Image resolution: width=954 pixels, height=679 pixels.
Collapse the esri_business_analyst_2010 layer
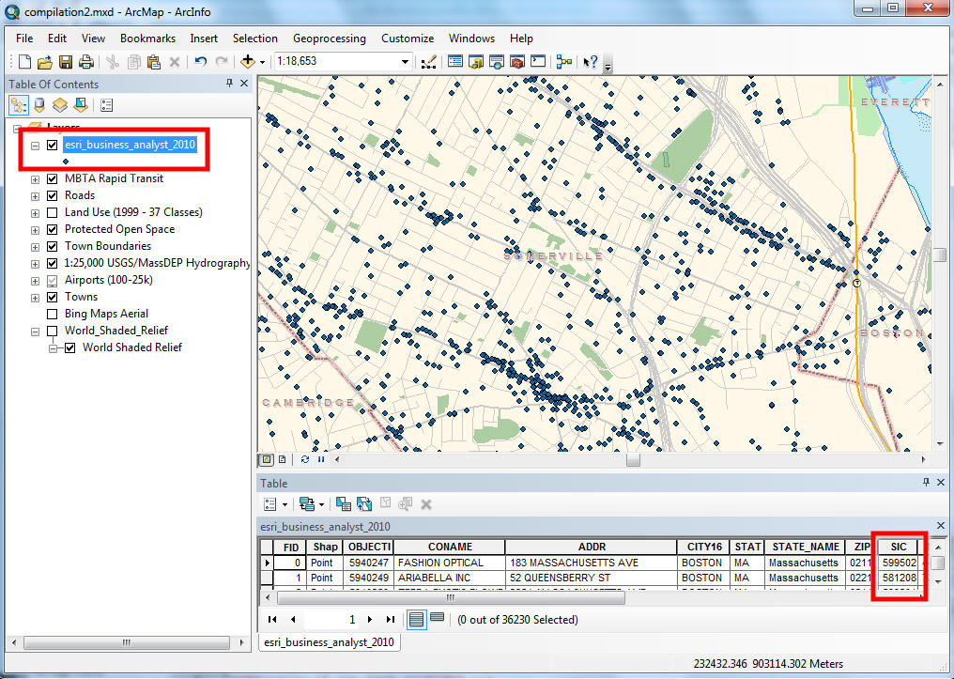pyautogui.click(x=36, y=146)
